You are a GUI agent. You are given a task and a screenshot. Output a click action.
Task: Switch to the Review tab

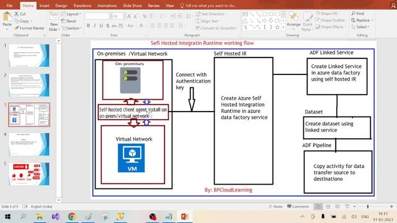154,6
